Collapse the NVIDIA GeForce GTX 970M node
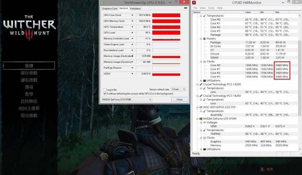 tap(197, 118)
